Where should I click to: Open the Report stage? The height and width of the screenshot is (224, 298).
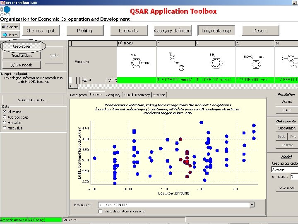click(x=260, y=31)
